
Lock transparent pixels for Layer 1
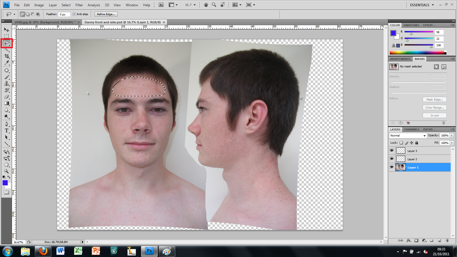(x=401, y=143)
